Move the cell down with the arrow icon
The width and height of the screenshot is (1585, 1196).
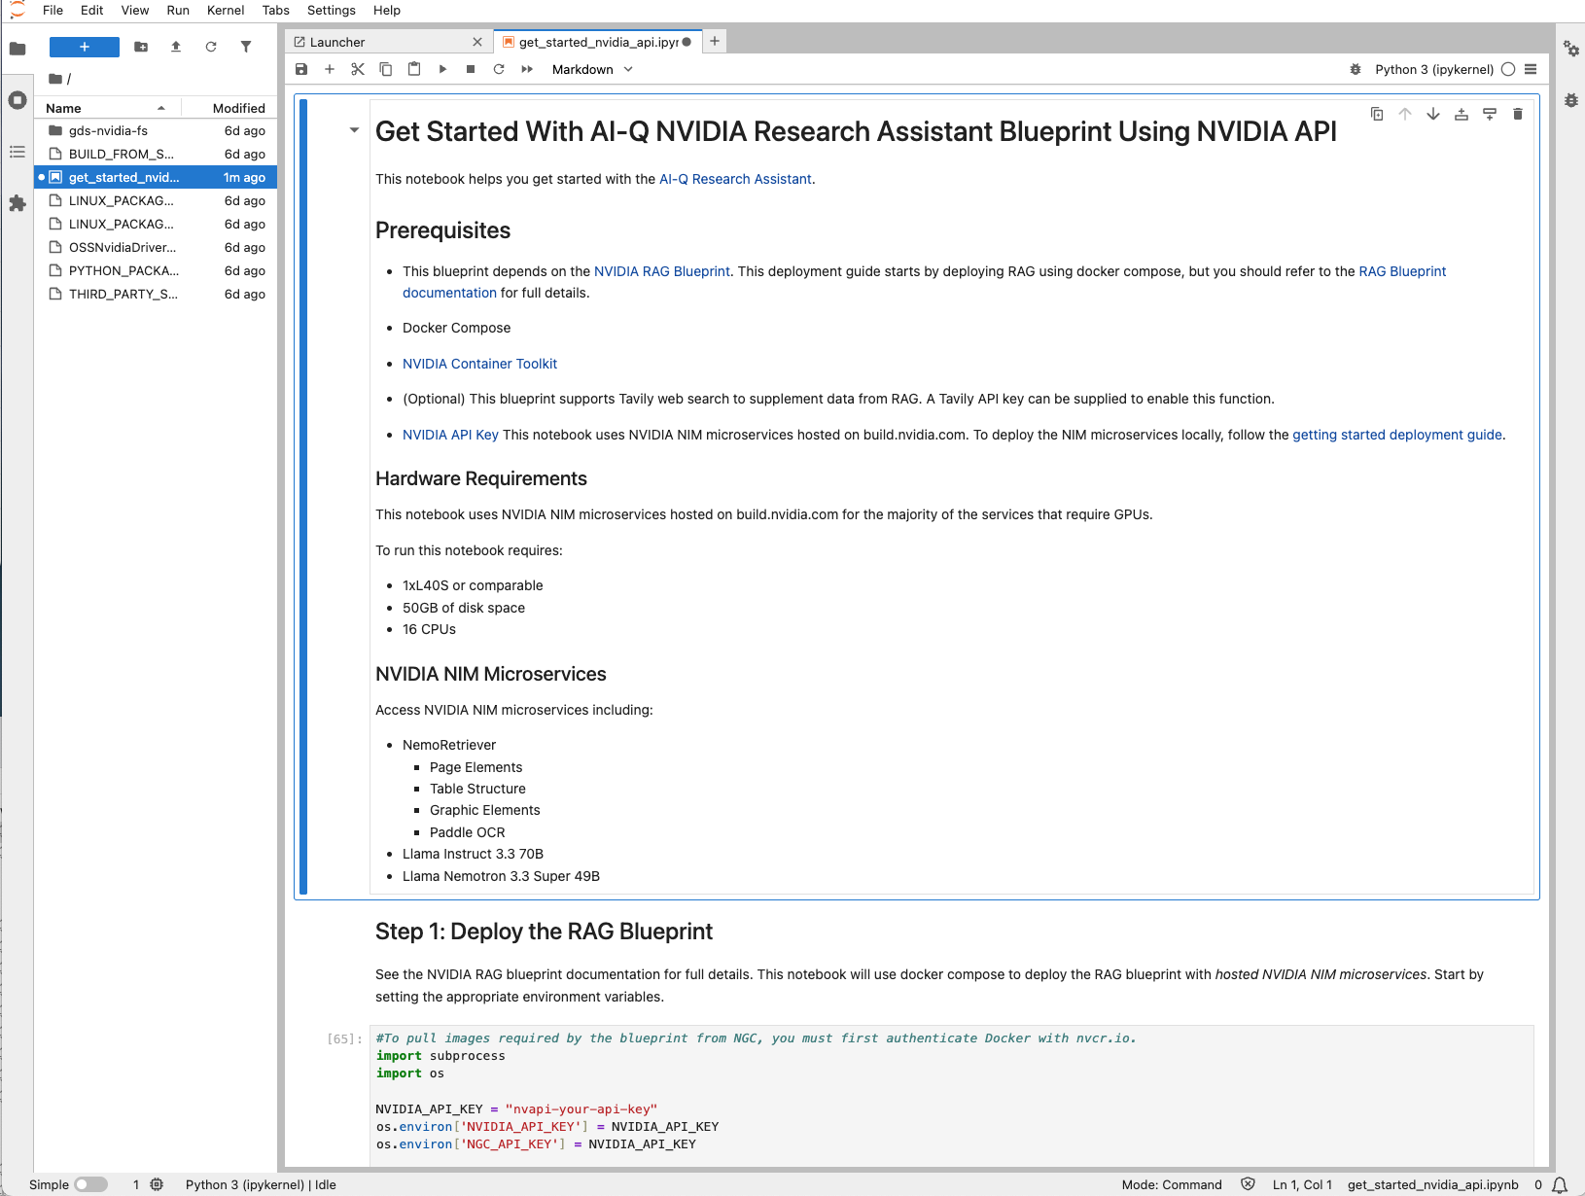(x=1432, y=115)
